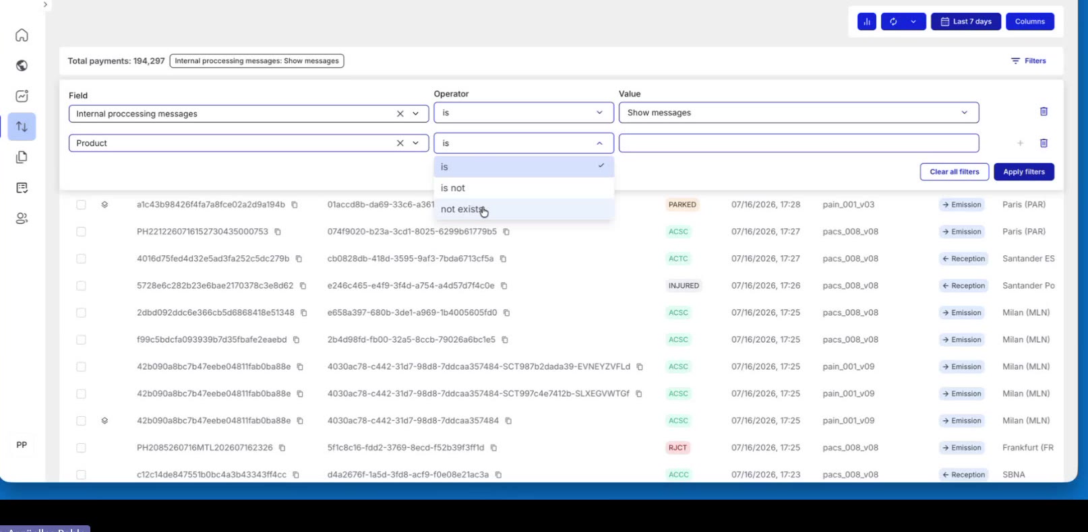Copy ID d4a2676f-1a5d-3fd8-acf9-f0e08e21ac3a
This screenshot has width=1088, height=532.
498,475
